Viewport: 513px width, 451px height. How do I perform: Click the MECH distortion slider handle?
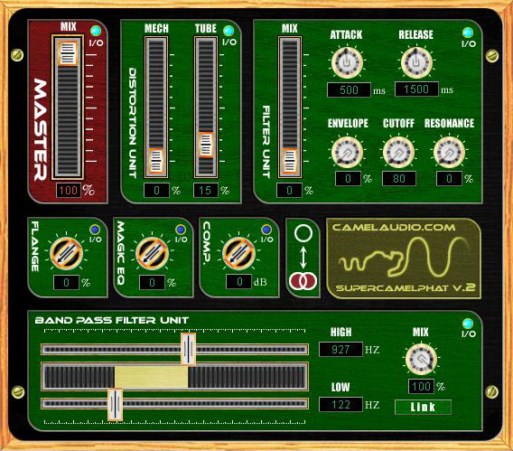tap(156, 161)
